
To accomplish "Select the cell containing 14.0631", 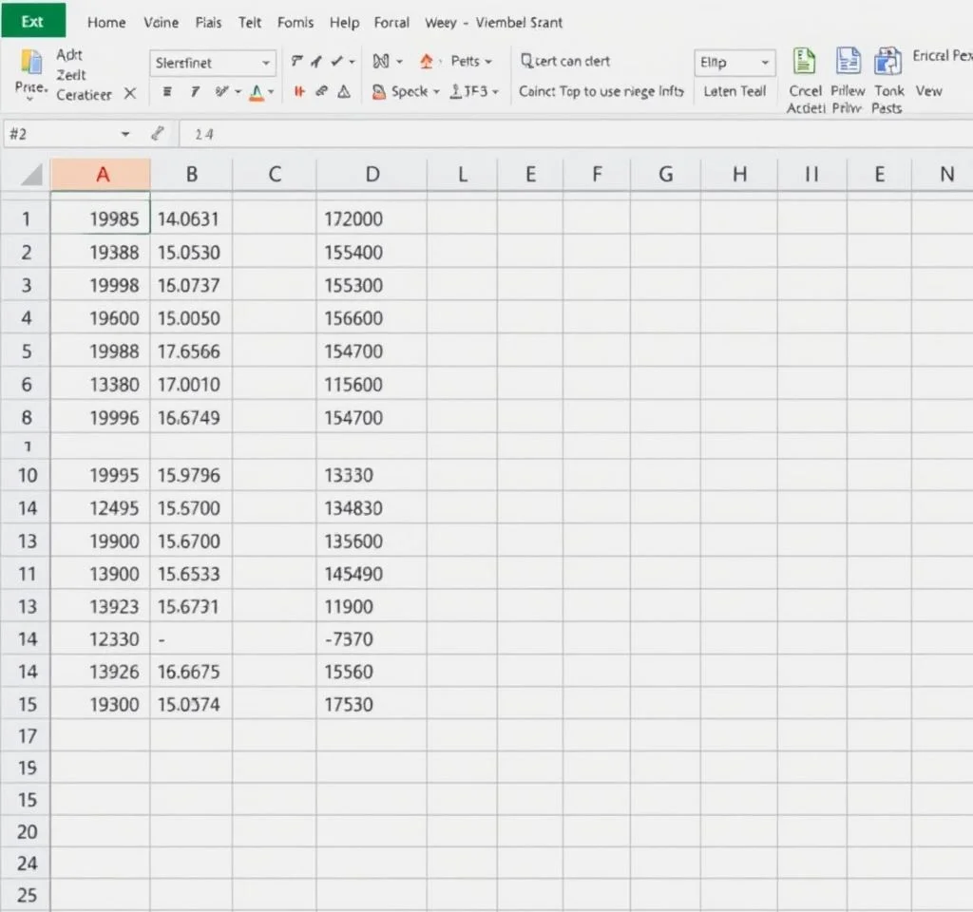I will click(x=191, y=218).
